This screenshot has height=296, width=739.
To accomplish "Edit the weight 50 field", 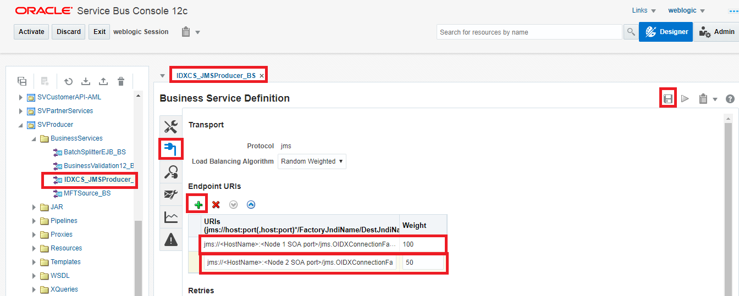I will pos(422,263).
